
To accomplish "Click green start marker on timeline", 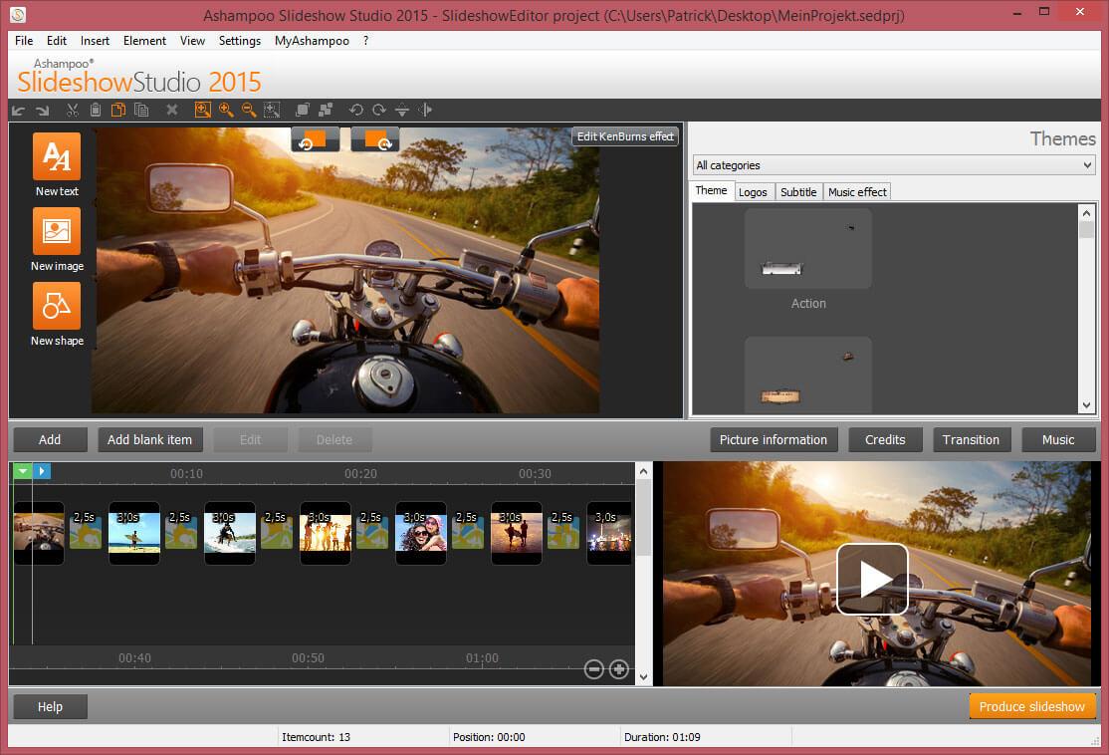I will point(23,471).
